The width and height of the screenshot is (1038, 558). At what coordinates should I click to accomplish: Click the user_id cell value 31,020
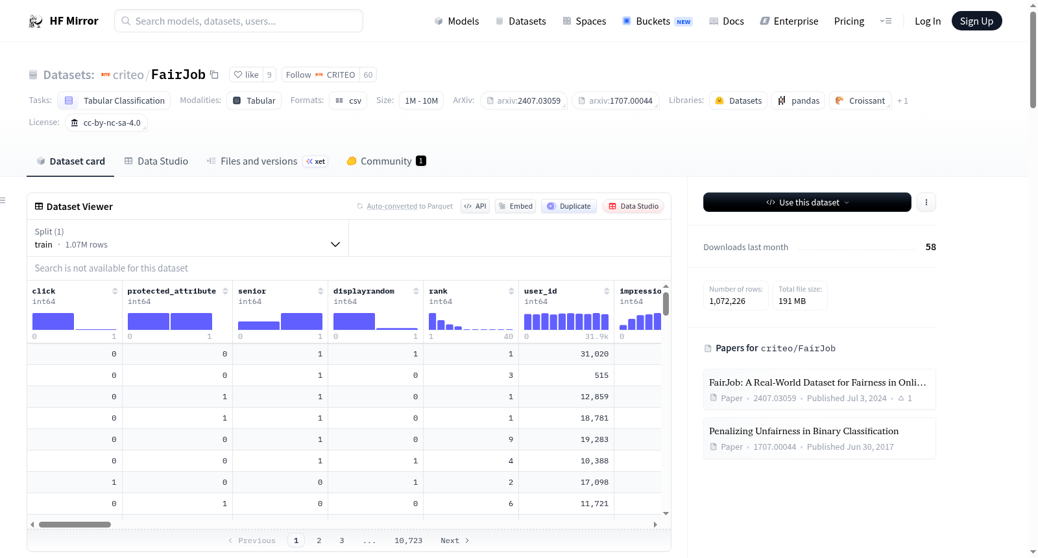(x=594, y=354)
